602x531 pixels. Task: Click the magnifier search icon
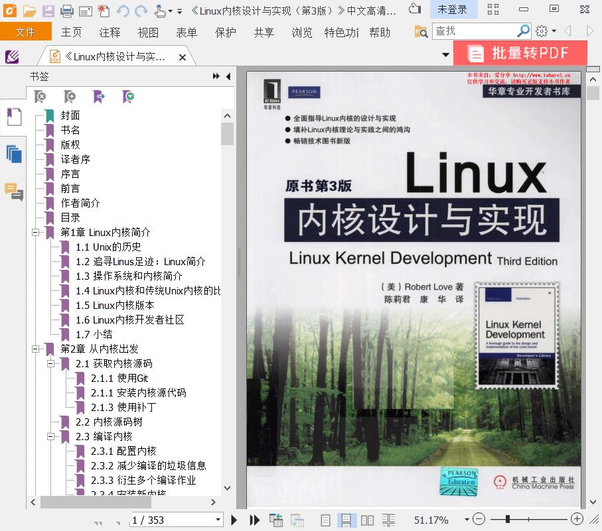click(524, 30)
